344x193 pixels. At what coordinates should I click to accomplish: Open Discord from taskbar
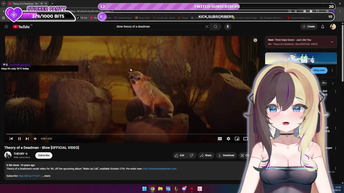(184, 189)
